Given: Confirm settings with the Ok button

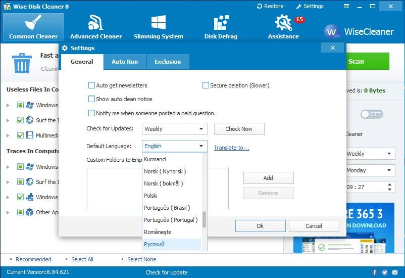Looking at the screenshot, I should [x=261, y=226].
